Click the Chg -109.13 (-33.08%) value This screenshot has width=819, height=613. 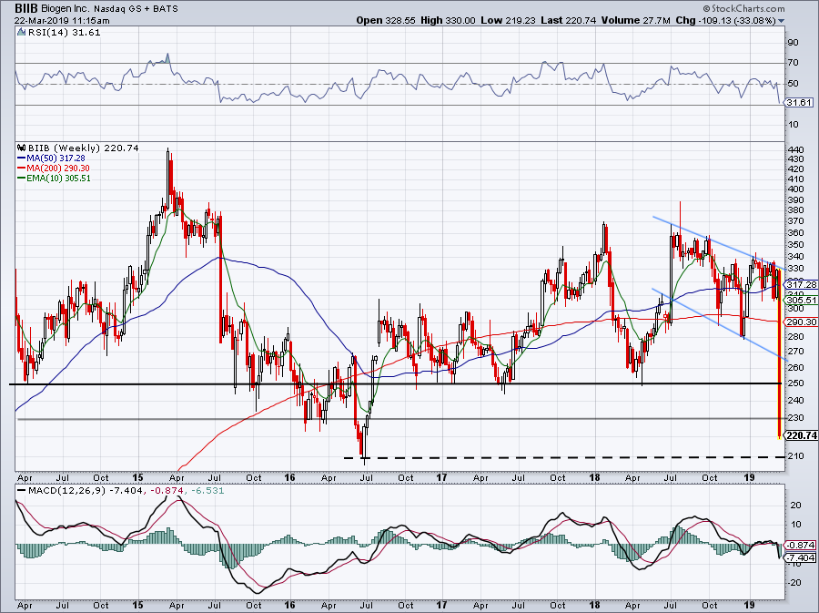pyautogui.click(x=726, y=20)
